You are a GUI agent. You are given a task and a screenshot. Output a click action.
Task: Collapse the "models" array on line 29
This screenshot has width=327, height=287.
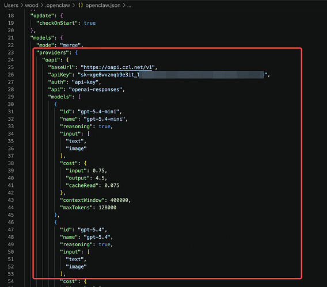click(x=79, y=97)
